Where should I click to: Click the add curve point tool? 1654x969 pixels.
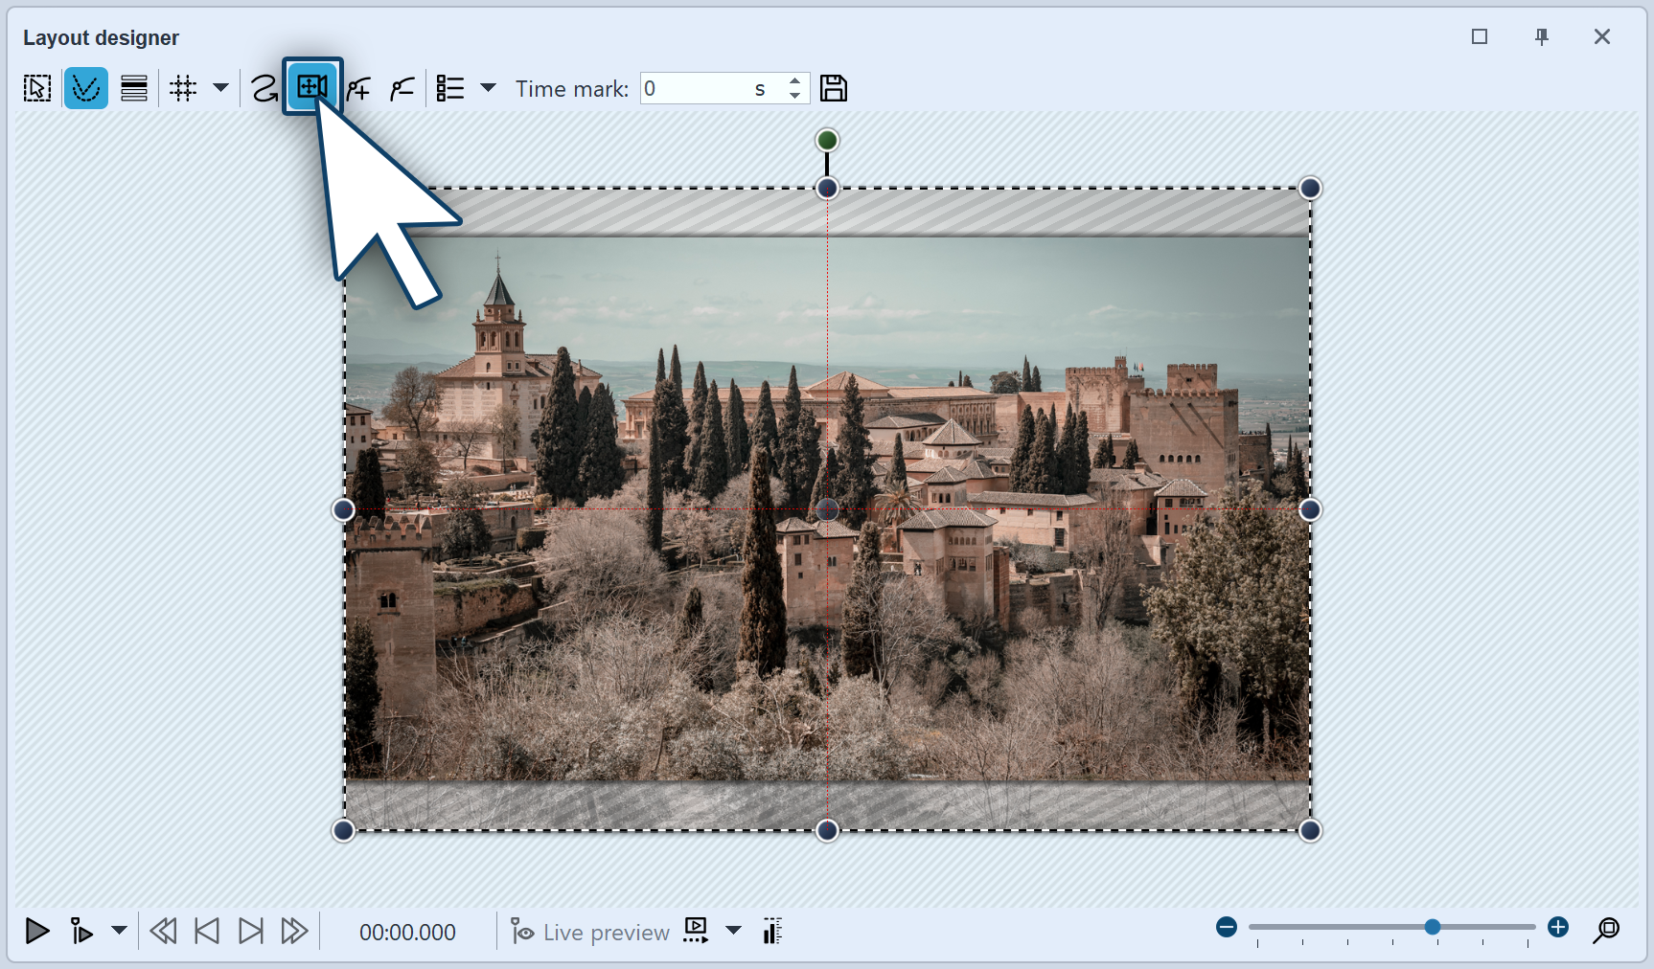click(358, 87)
